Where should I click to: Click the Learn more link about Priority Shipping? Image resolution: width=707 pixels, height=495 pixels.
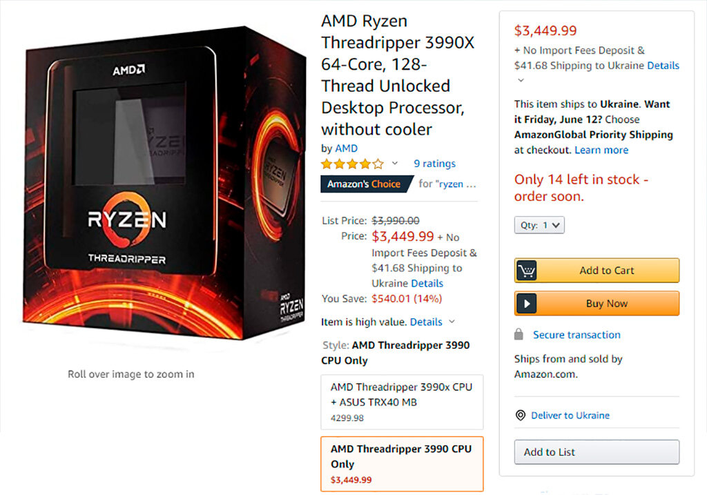pos(601,150)
